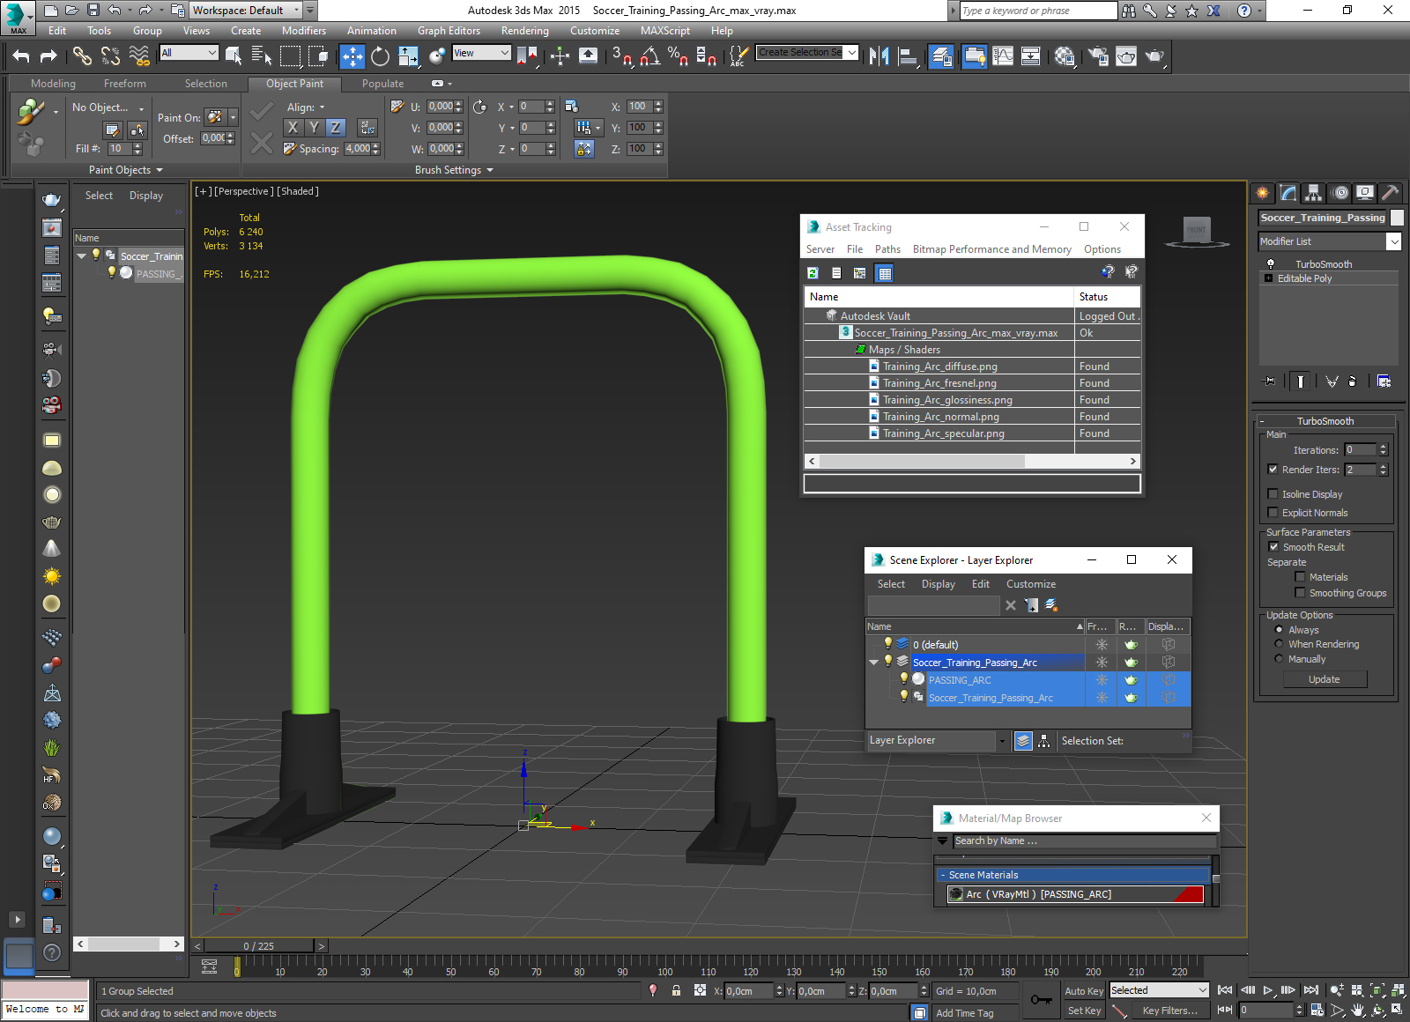Activate the Select and Move tool
The width and height of the screenshot is (1410, 1022).
[352, 56]
